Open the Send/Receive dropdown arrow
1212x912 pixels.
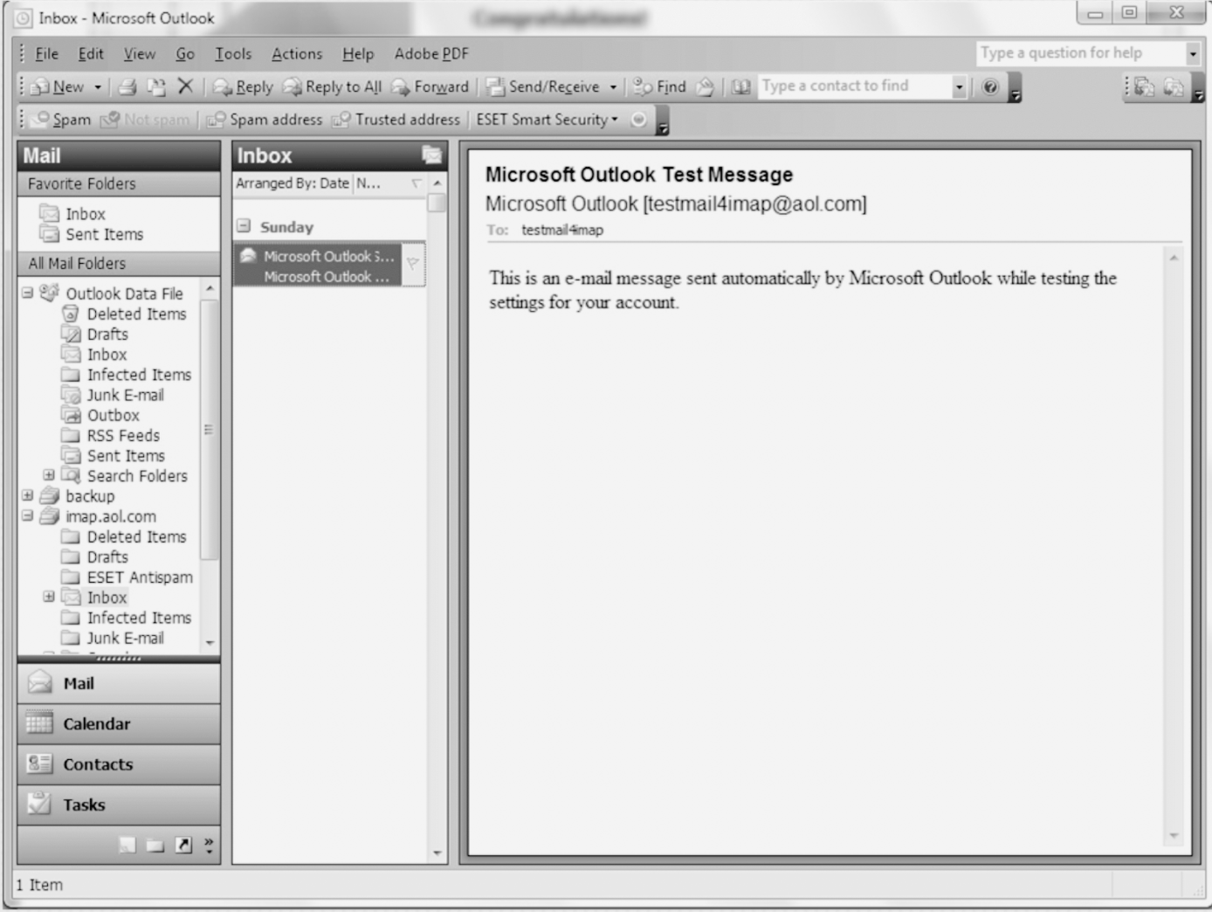coord(613,86)
